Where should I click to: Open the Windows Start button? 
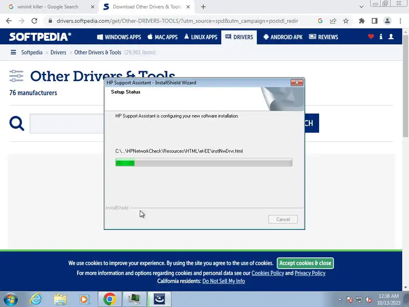10,299
